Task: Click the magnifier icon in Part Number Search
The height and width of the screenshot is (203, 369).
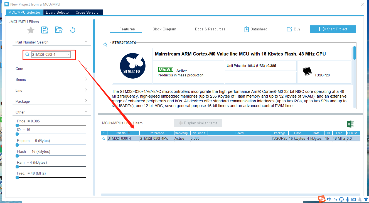Action: pyautogui.click(x=27, y=55)
